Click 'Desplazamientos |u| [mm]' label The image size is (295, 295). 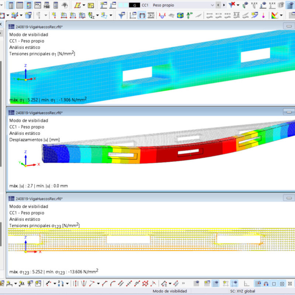coord(34,140)
